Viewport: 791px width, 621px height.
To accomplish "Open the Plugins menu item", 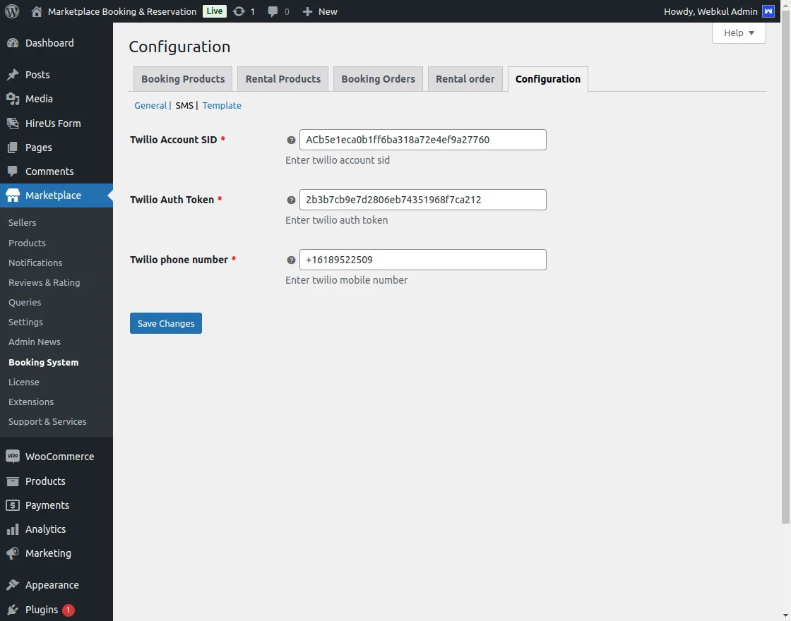I will point(42,610).
